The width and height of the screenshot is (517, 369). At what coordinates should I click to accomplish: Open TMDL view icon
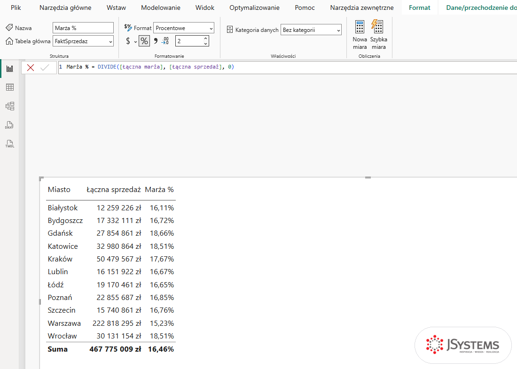[x=9, y=144]
